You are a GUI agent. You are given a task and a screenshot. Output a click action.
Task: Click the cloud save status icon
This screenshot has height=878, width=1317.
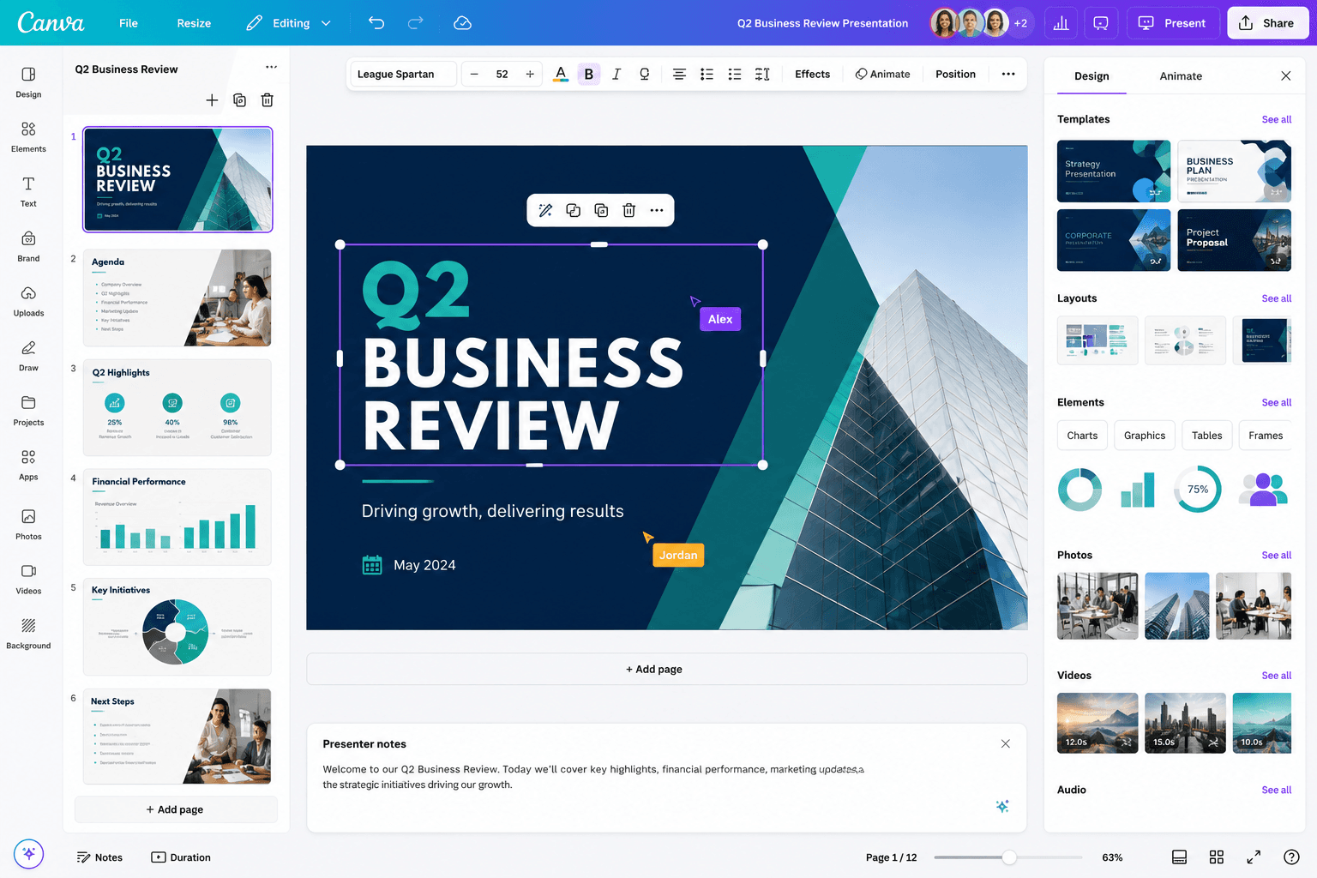462,23
